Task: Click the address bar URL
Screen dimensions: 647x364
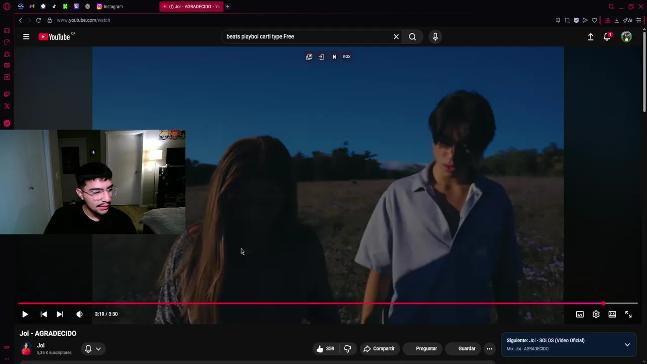Action: click(83, 20)
